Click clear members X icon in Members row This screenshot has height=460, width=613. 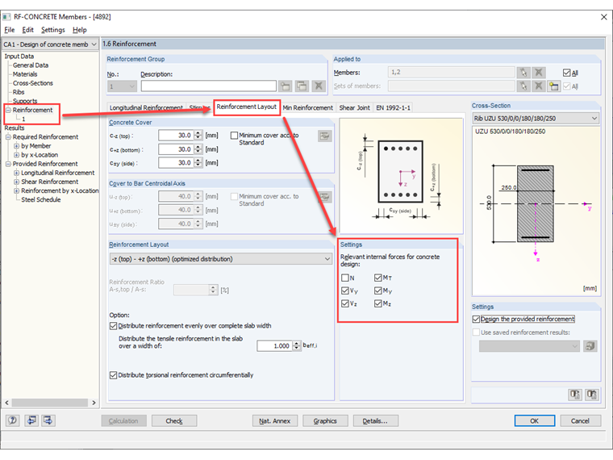pos(539,73)
